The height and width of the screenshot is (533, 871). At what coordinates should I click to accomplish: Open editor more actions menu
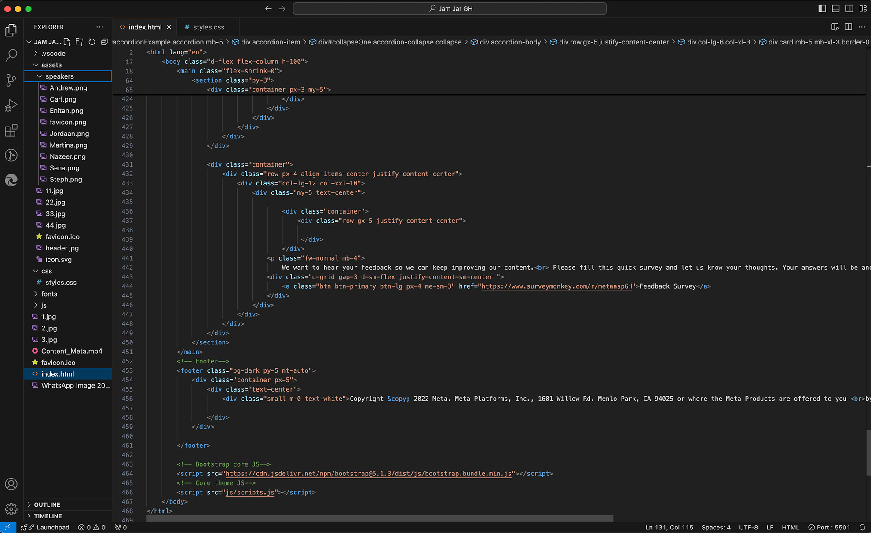[x=862, y=27]
